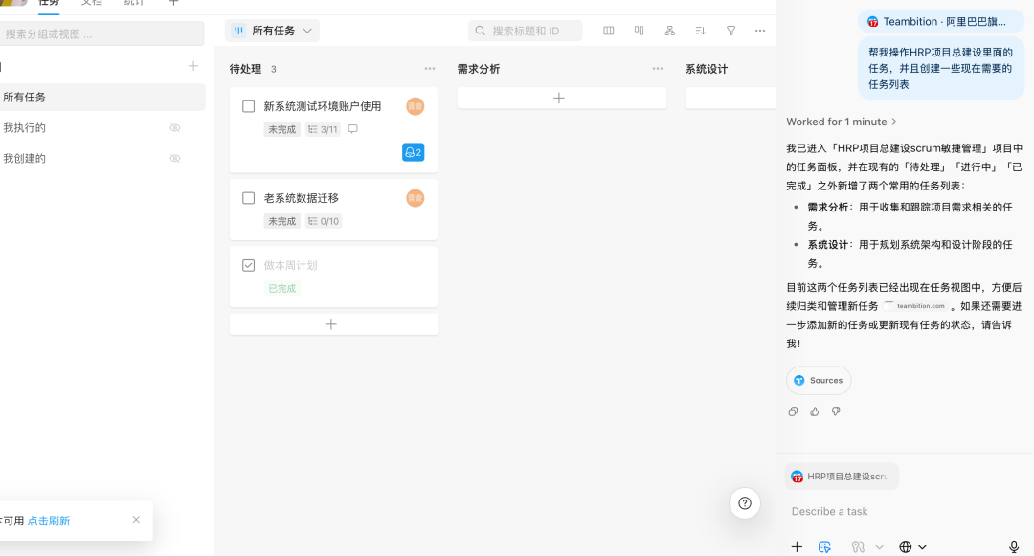Click the 已完成 status tag on 做本周计划
This screenshot has width=1034, height=556.
coord(282,289)
